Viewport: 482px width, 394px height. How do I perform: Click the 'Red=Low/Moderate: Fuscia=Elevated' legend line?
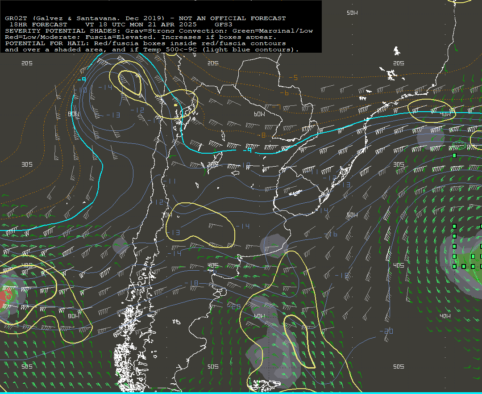pyautogui.click(x=141, y=37)
